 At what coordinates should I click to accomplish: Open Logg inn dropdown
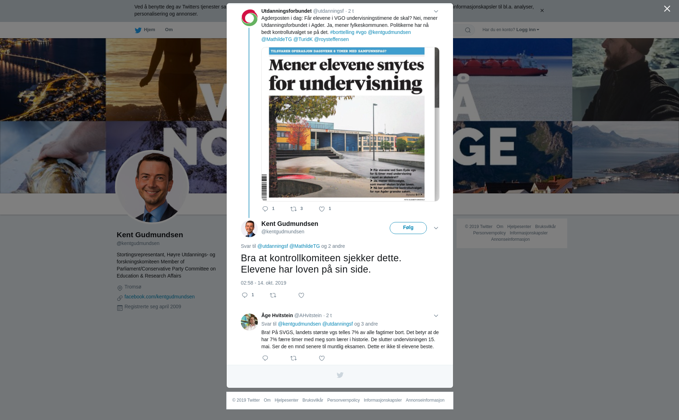pos(527,30)
